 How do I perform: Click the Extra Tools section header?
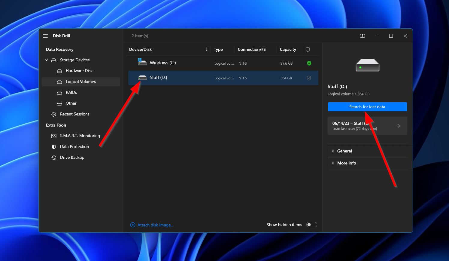(56, 125)
